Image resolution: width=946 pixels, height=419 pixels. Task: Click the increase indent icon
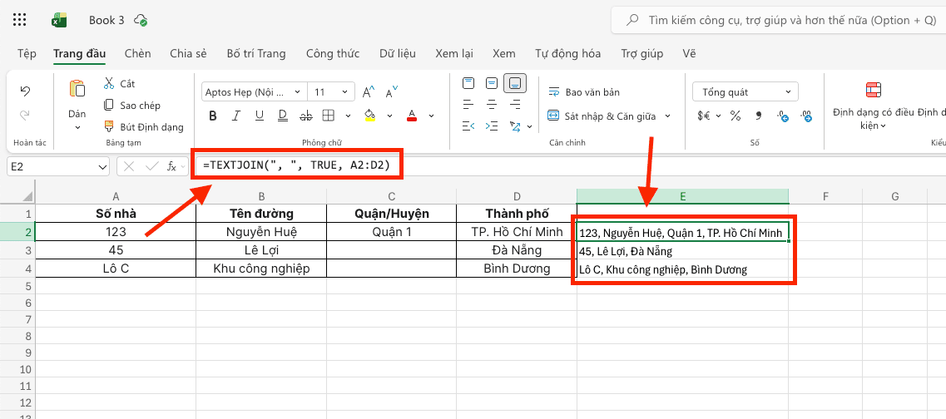(x=493, y=126)
